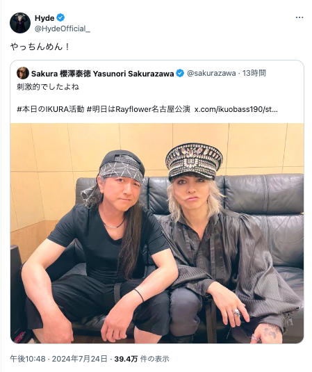Click Sakura 櫻澤泰徳 Yasunori Sakurazawa name
Image resolution: width=312 pixels, height=372 pixels.
[103, 74]
